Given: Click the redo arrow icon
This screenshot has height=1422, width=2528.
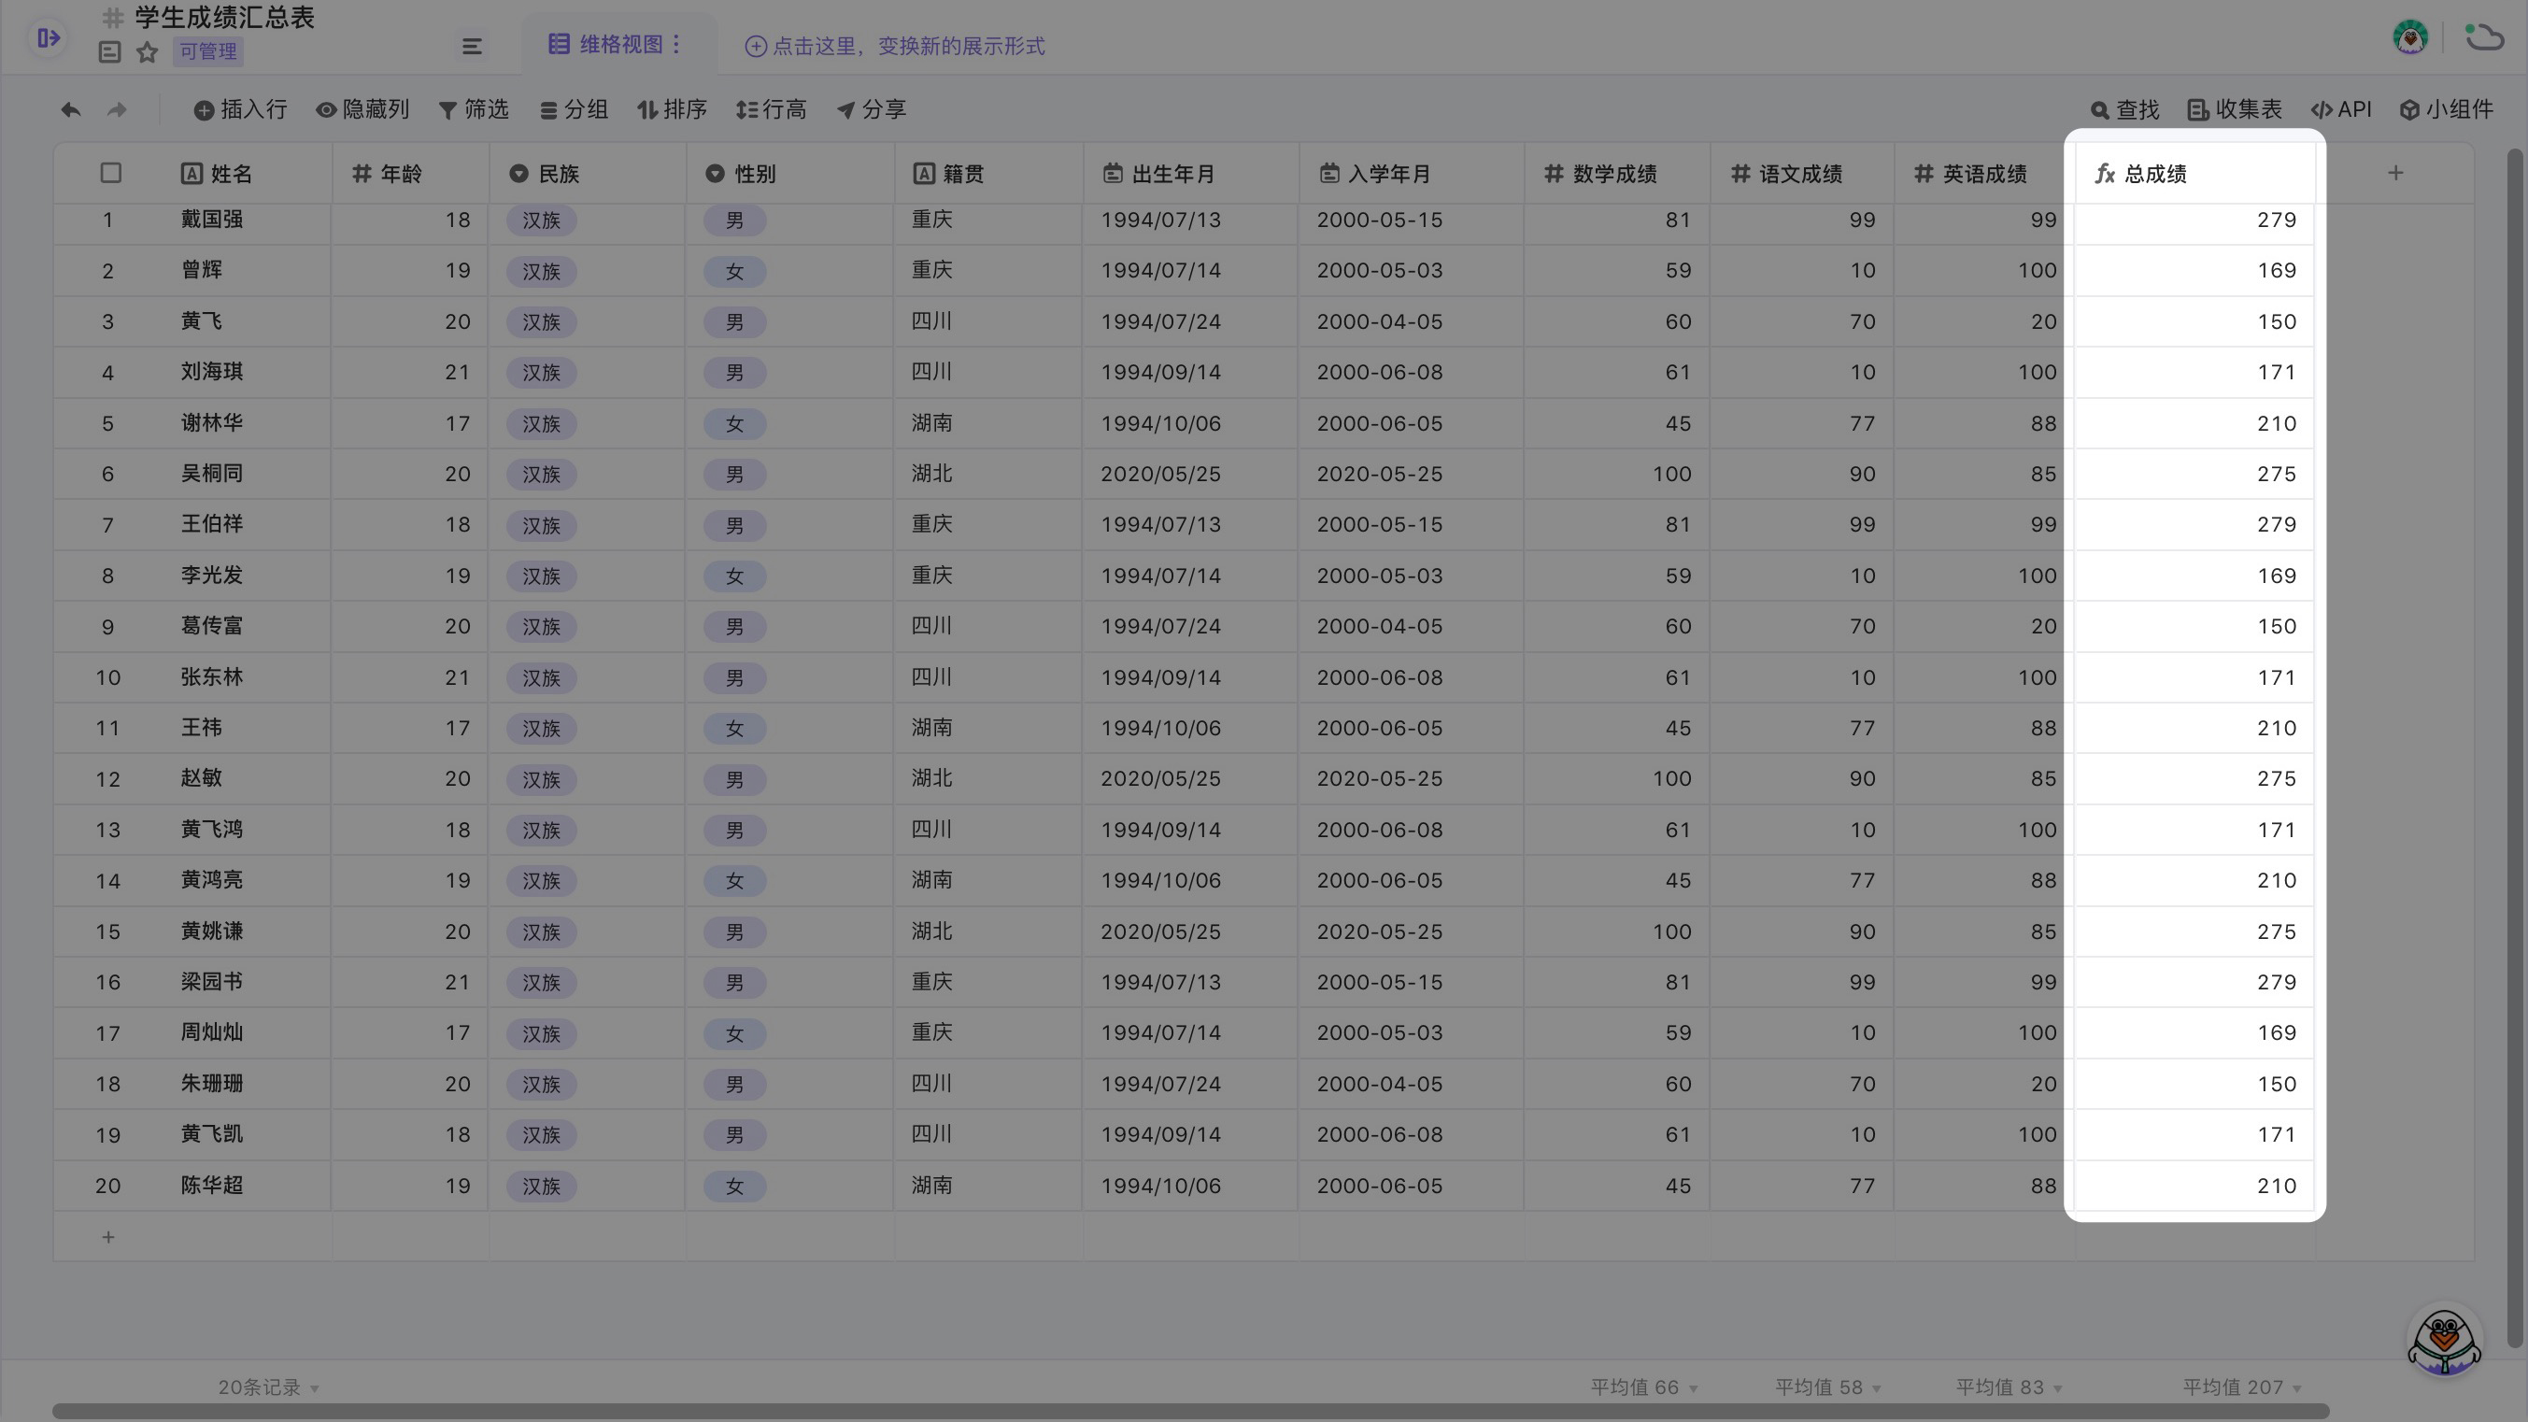Looking at the screenshot, I should click(x=117, y=110).
